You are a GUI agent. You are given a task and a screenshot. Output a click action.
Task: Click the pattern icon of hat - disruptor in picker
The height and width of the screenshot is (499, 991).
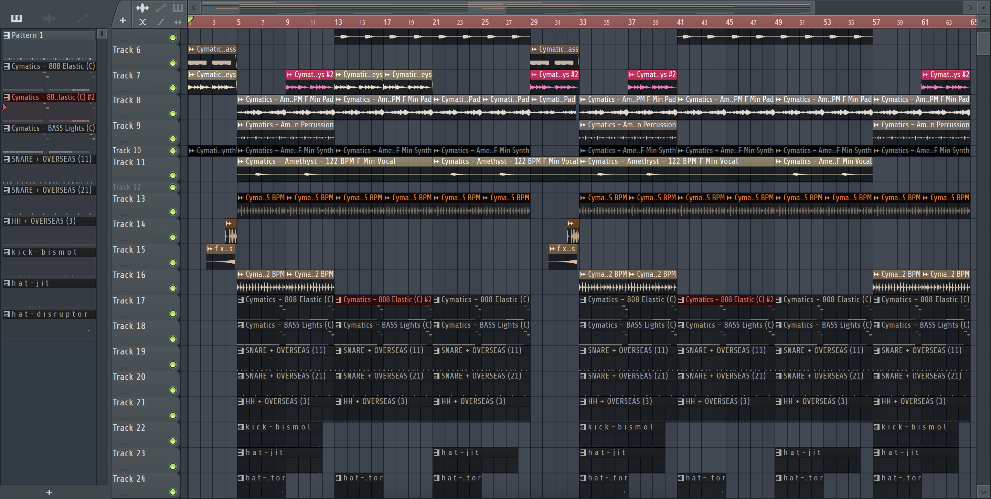(x=7, y=314)
